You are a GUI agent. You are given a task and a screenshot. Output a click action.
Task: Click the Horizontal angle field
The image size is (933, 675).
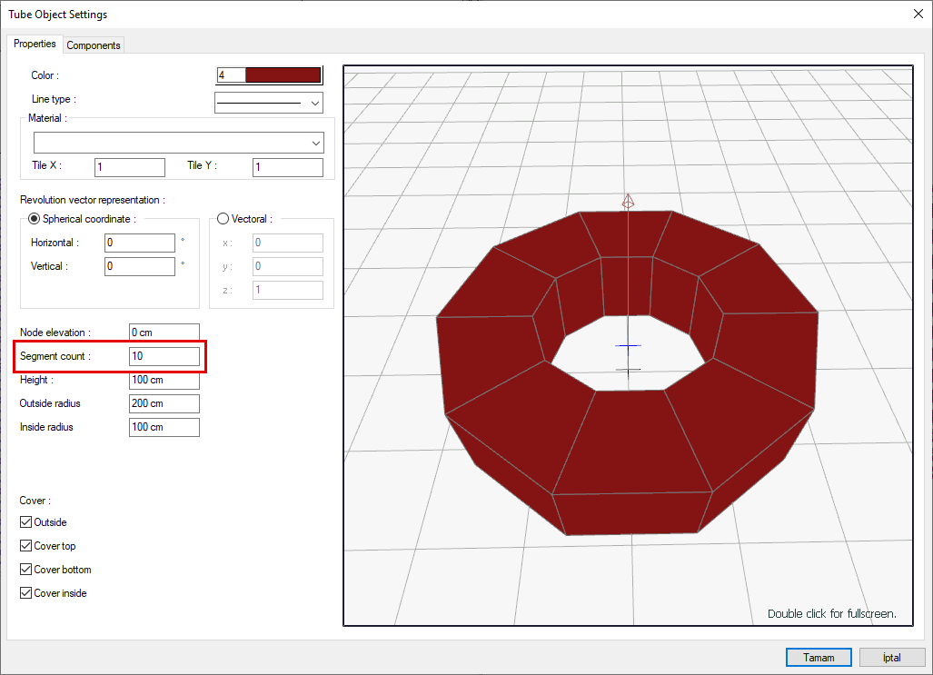point(140,243)
